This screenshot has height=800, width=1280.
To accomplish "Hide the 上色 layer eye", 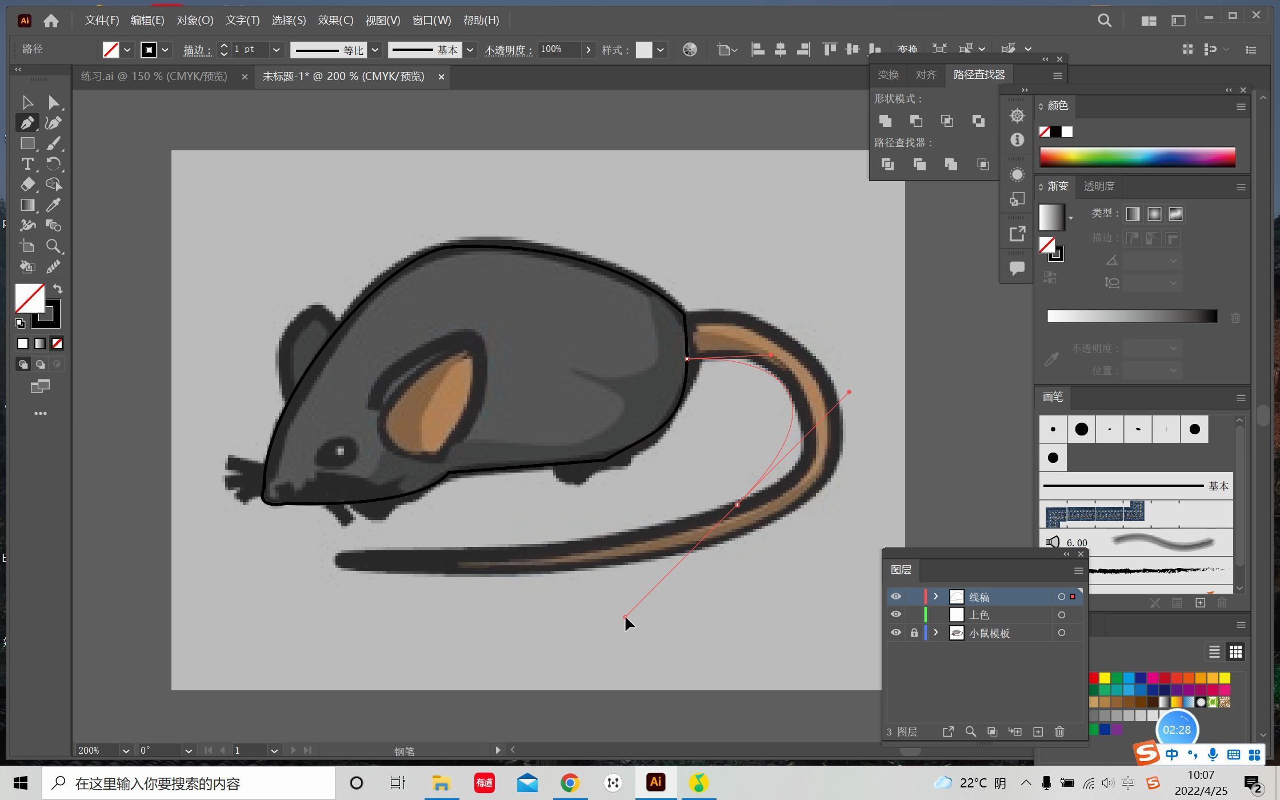I will click(896, 615).
